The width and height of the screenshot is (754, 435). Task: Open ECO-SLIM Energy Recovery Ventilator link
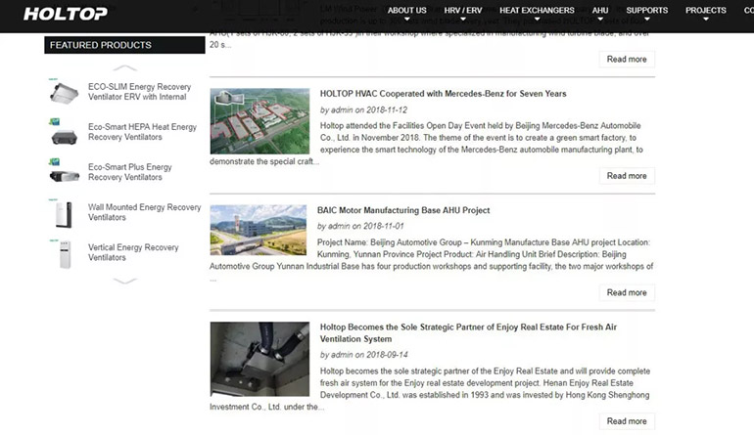coord(139,92)
